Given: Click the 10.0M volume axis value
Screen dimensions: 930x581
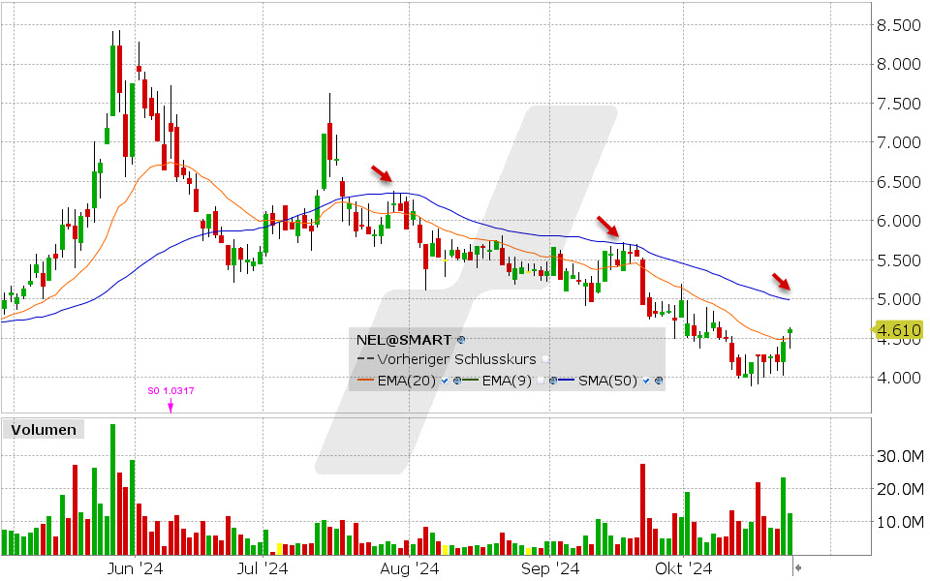Looking at the screenshot, I should (x=899, y=522).
